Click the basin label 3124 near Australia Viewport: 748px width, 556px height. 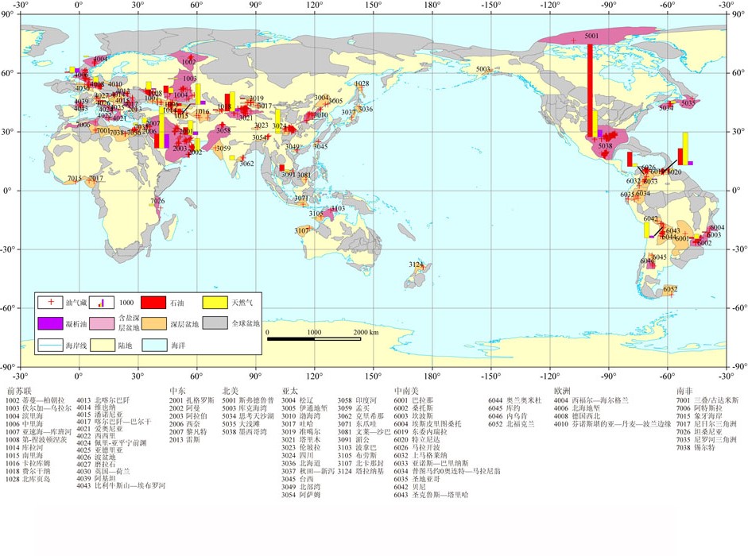(x=416, y=264)
